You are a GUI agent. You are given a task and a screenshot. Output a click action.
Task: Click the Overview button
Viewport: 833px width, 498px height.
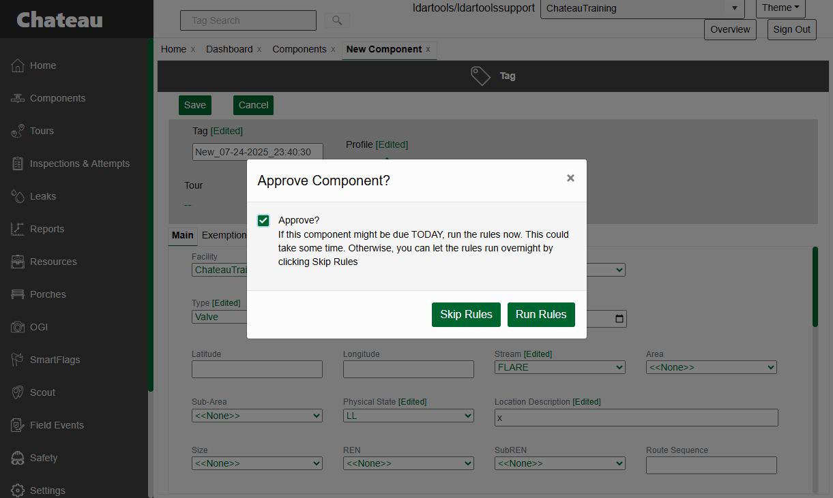(730, 29)
